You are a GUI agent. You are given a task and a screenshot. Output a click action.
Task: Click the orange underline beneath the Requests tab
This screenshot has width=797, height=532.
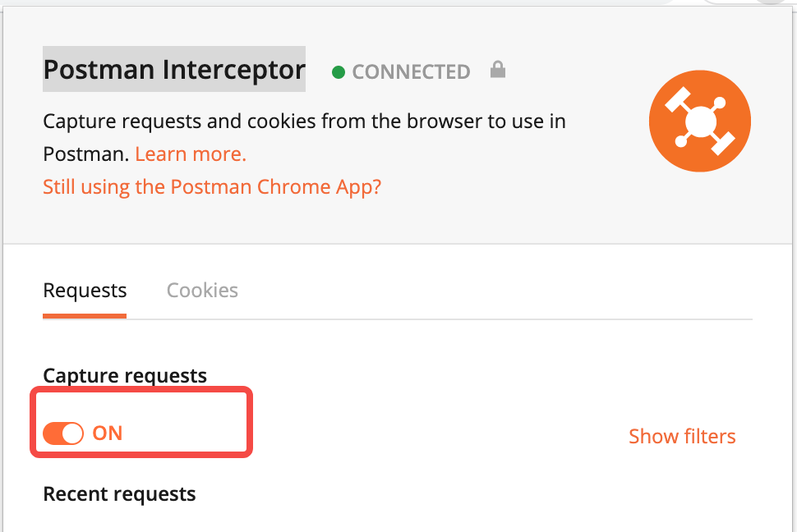(85, 315)
